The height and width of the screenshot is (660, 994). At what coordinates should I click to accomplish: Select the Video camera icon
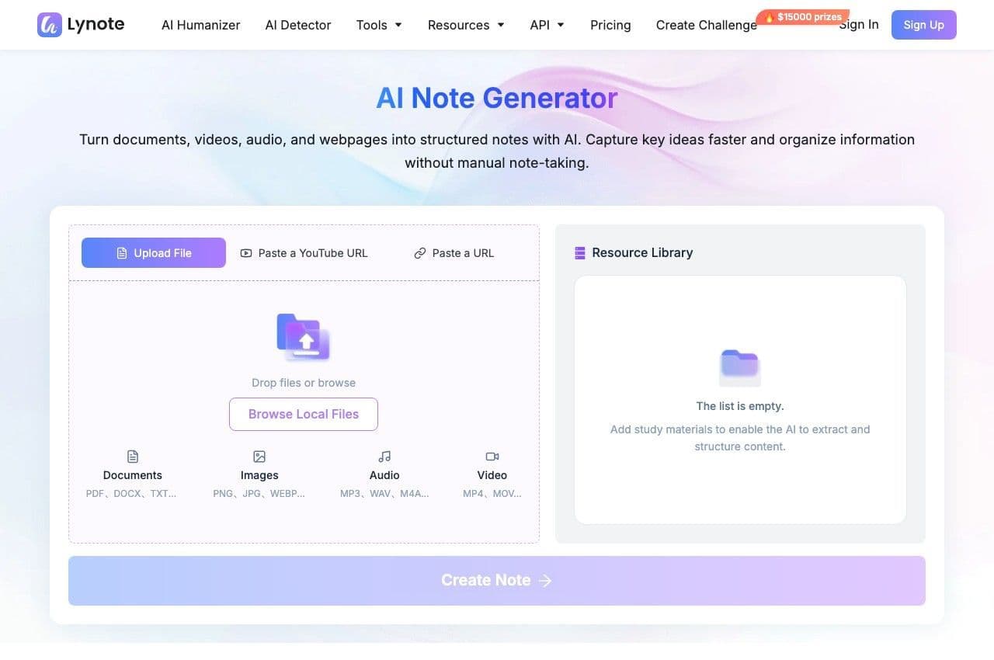point(492,457)
